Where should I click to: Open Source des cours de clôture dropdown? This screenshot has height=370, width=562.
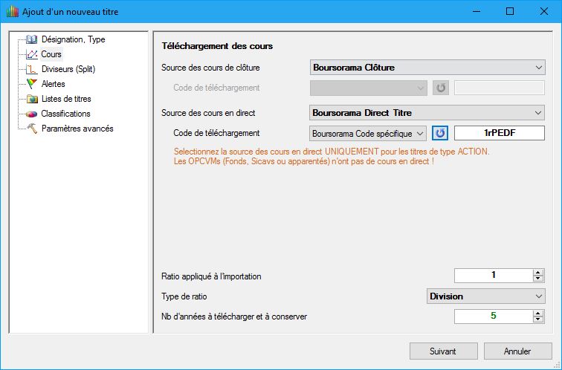point(427,68)
